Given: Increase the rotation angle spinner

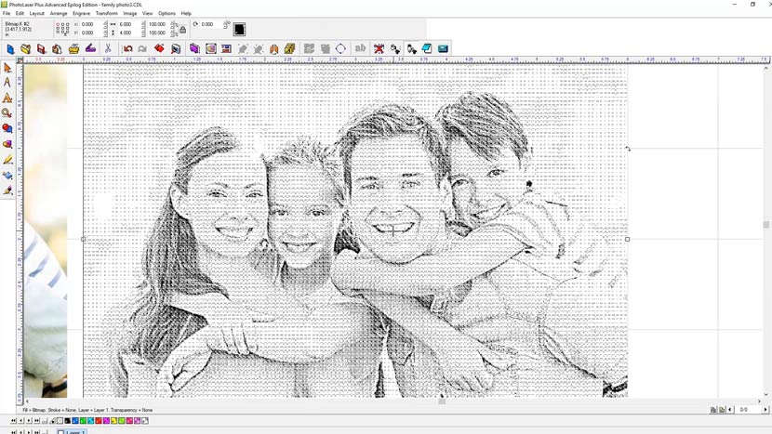Looking at the screenshot, I should click(x=227, y=22).
